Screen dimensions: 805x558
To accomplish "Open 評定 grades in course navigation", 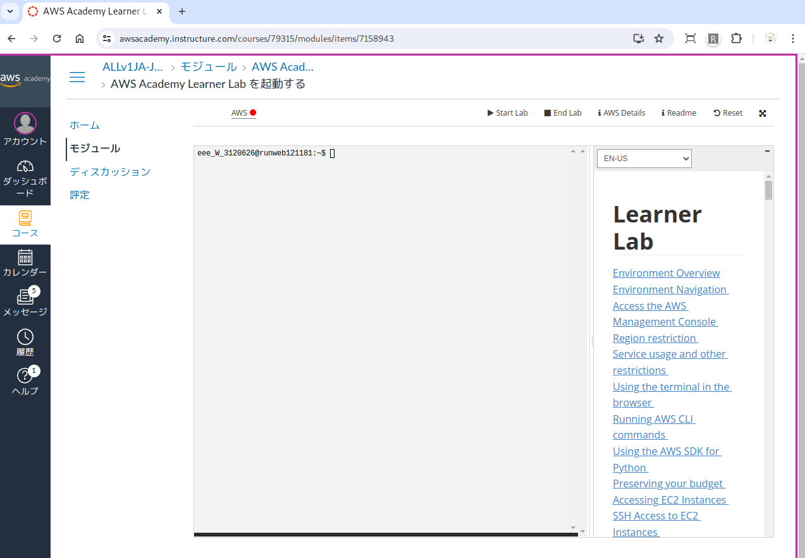I will pos(80,195).
